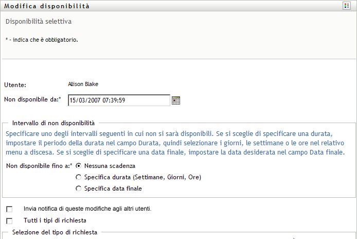357x239 pixels.
Task: Select the Specifica data finale option
Action: click(78, 189)
